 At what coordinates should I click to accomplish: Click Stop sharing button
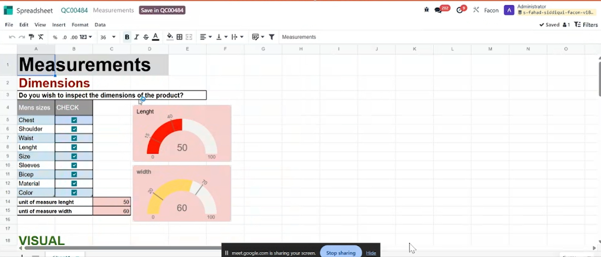(x=340, y=253)
